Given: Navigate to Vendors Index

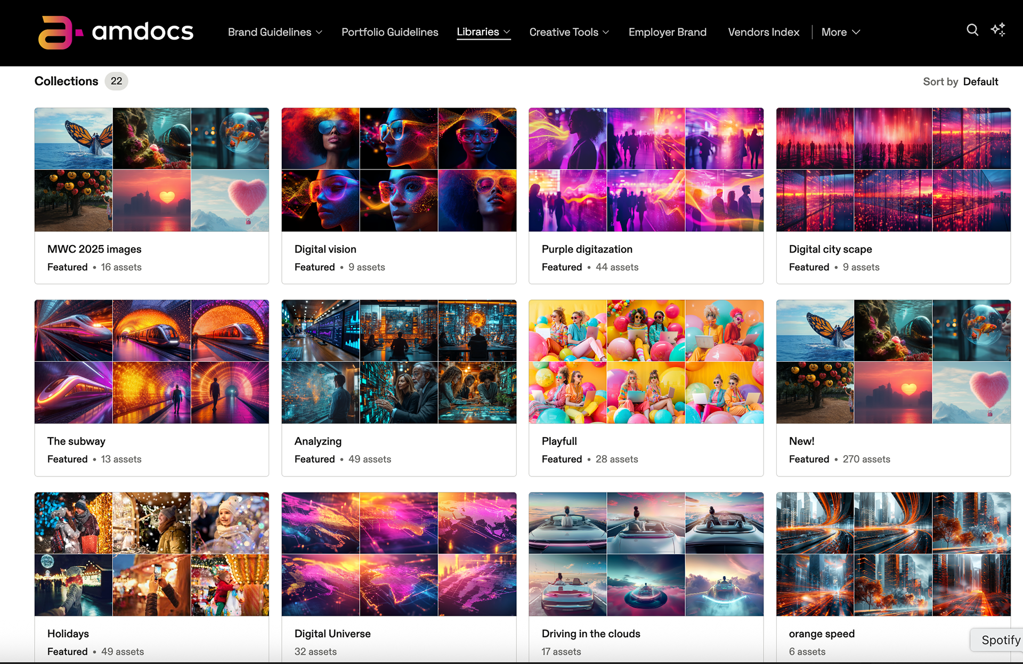Looking at the screenshot, I should [763, 33].
